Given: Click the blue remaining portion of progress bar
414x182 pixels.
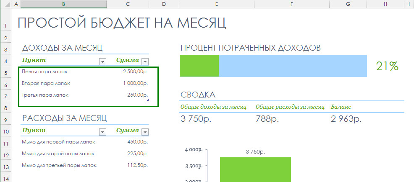Looking at the screenshot, I should (x=293, y=66).
